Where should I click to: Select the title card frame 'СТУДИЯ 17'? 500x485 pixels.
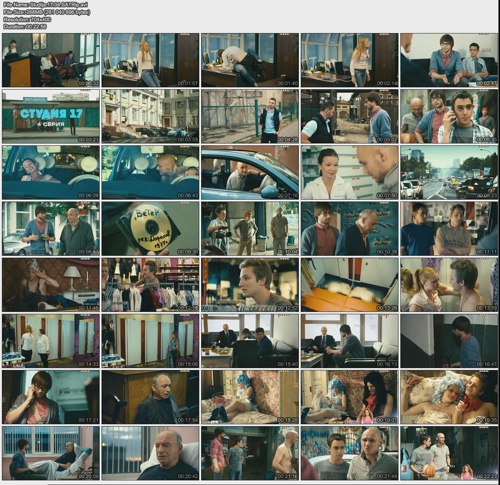51,116
